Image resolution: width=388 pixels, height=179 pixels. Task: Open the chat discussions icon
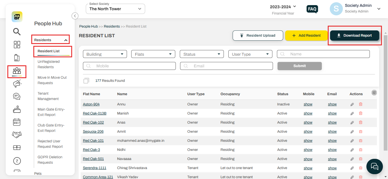[17, 96]
